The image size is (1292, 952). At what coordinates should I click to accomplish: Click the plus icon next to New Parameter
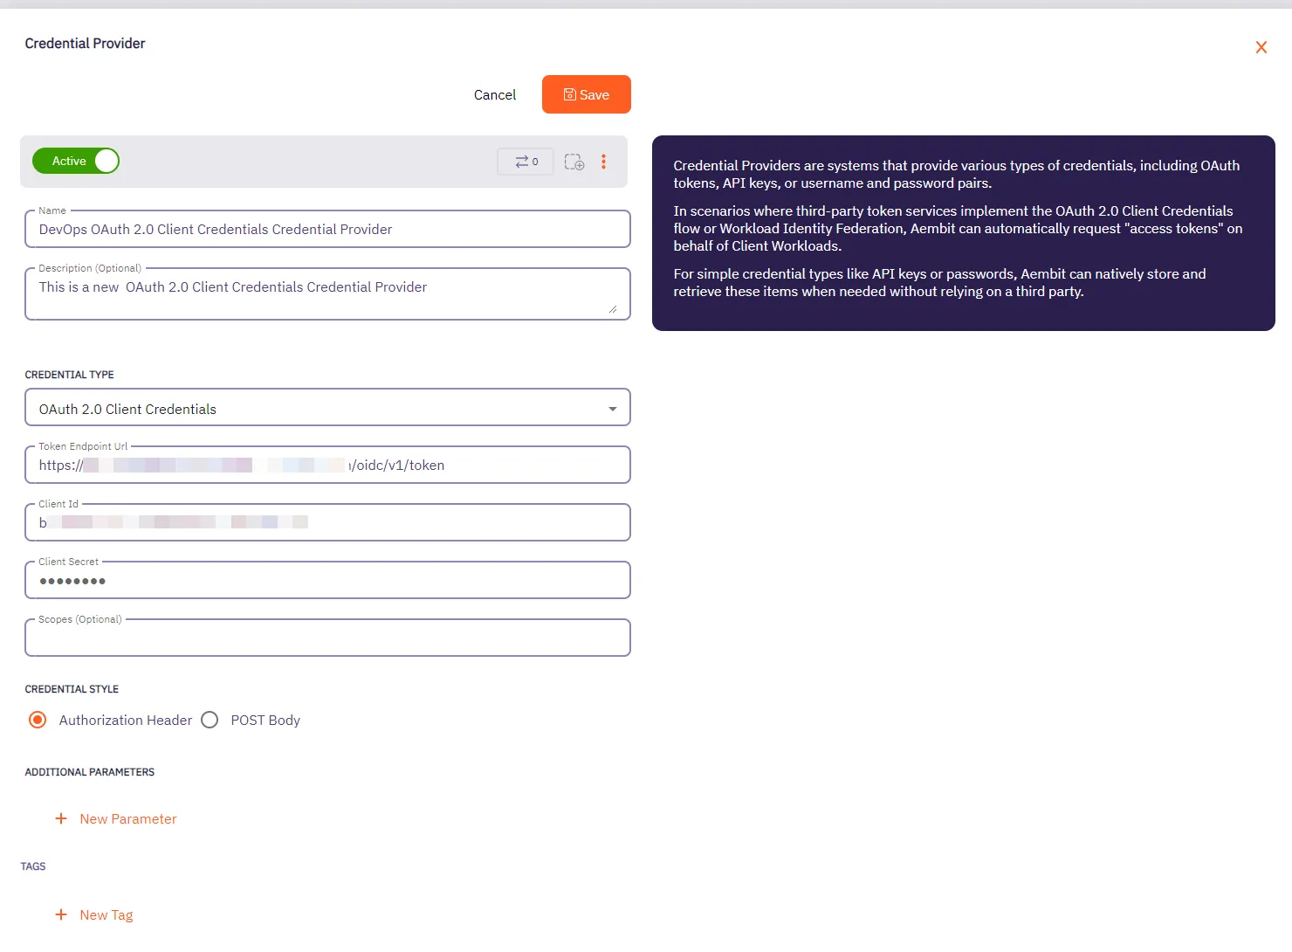click(x=60, y=818)
